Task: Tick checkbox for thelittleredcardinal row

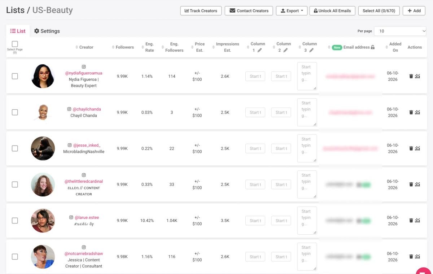Action: (x=15, y=184)
